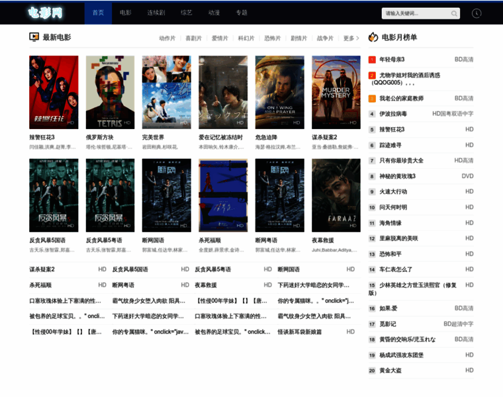The width and height of the screenshot is (503, 397).
Task: Open Murder Mystery poster thumbnail
Action: [x=336, y=93]
